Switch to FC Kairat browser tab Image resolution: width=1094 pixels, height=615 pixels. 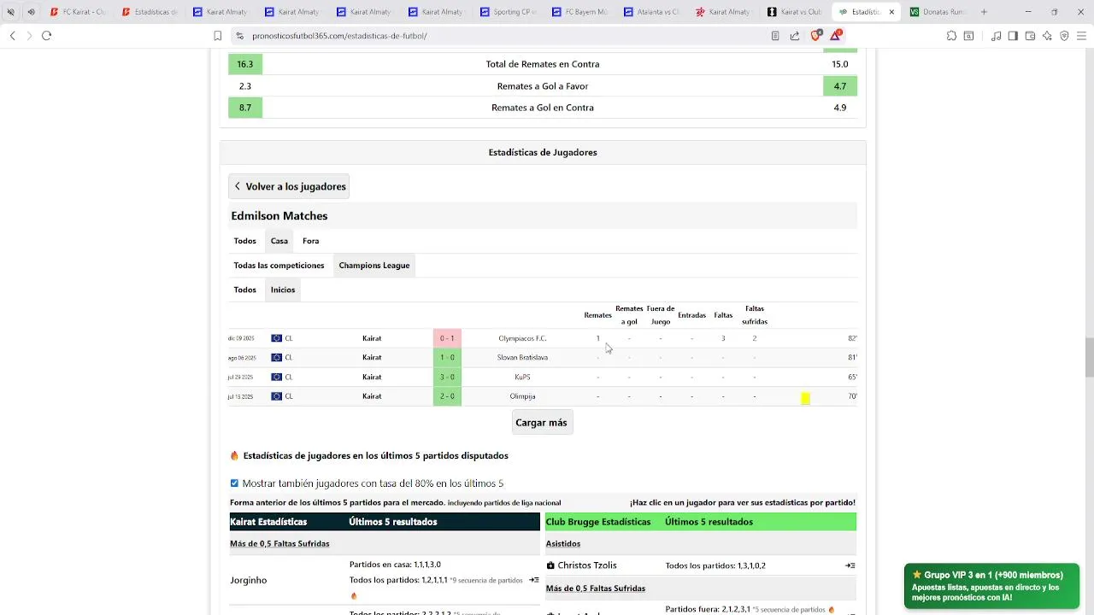(79, 12)
